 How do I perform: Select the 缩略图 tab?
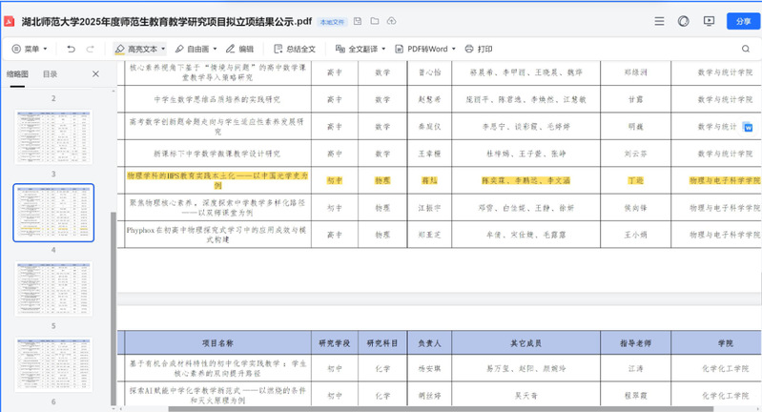click(17, 74)
